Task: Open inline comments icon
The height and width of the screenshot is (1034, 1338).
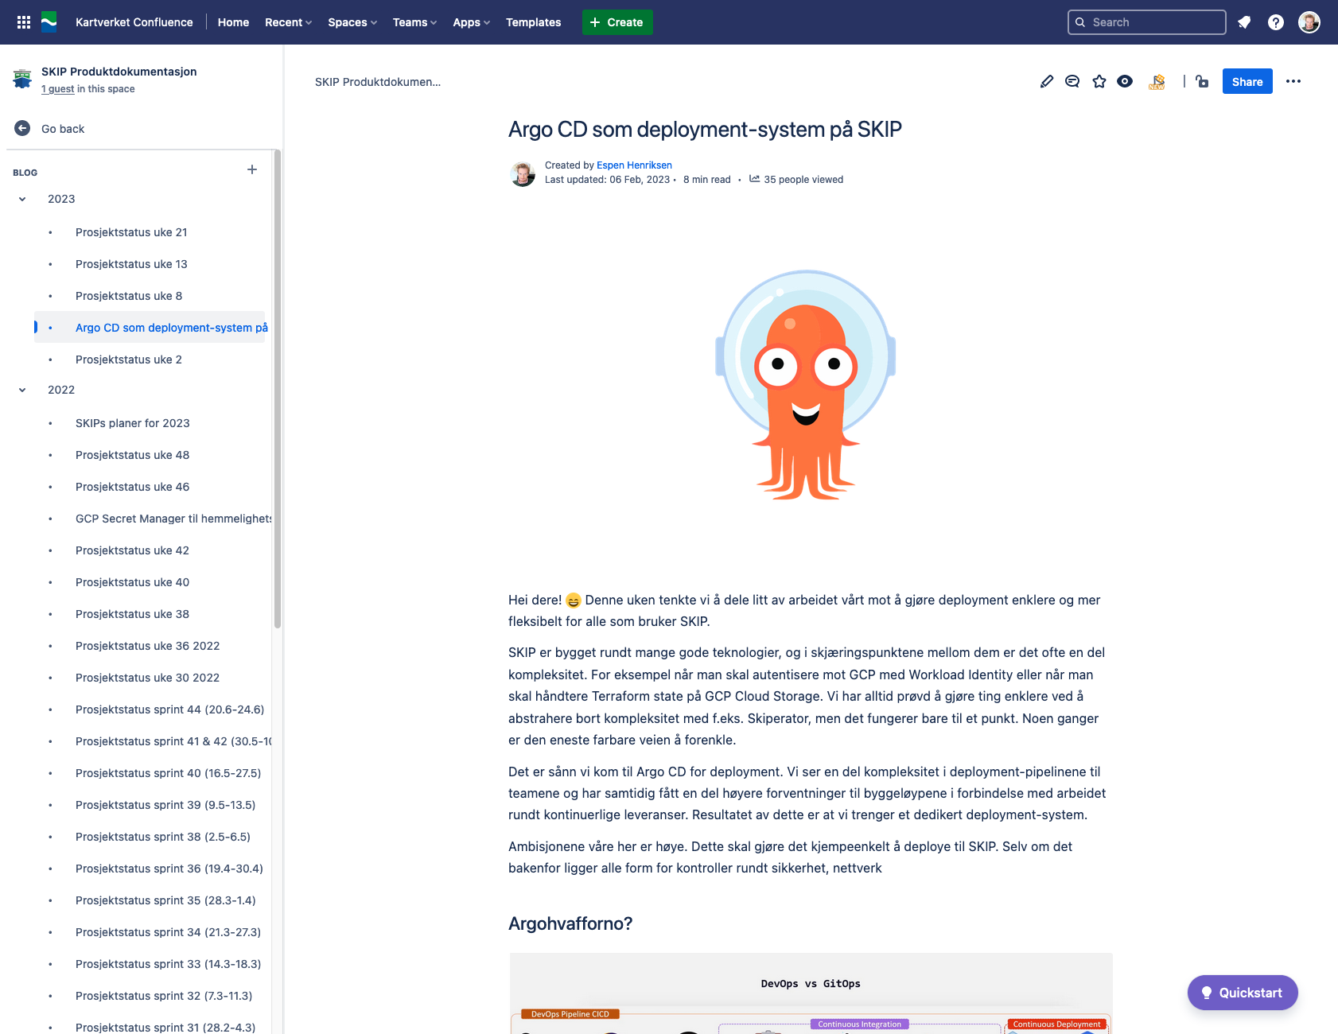Action: click(1072, 81)
